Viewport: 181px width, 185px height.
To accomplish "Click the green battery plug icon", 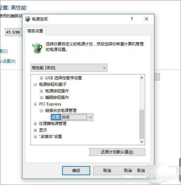I will pyautogui.click(x=37, y=48).
